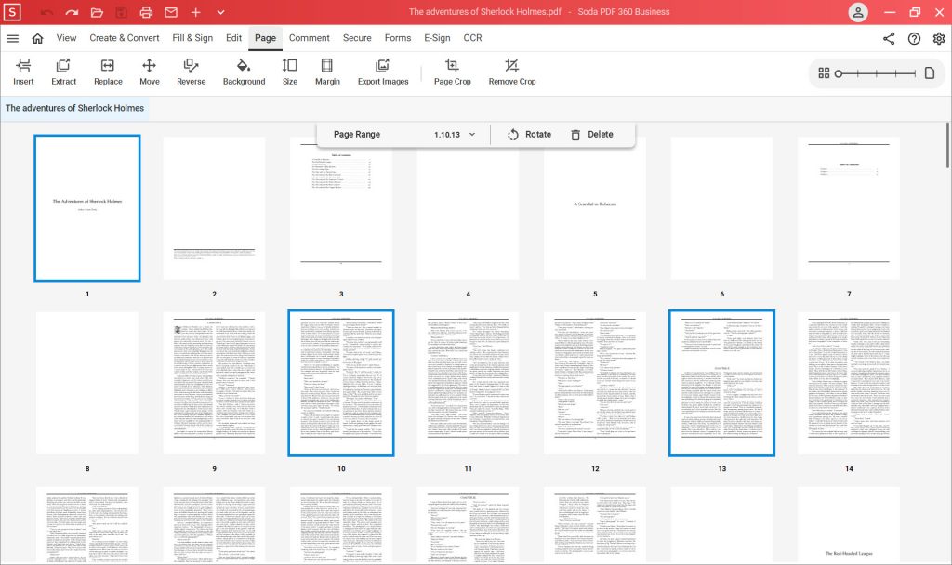The height and width of the screenshot is (565, 952).
Task: Send by email using envelope icon
Action: click(x=171, y=12)
